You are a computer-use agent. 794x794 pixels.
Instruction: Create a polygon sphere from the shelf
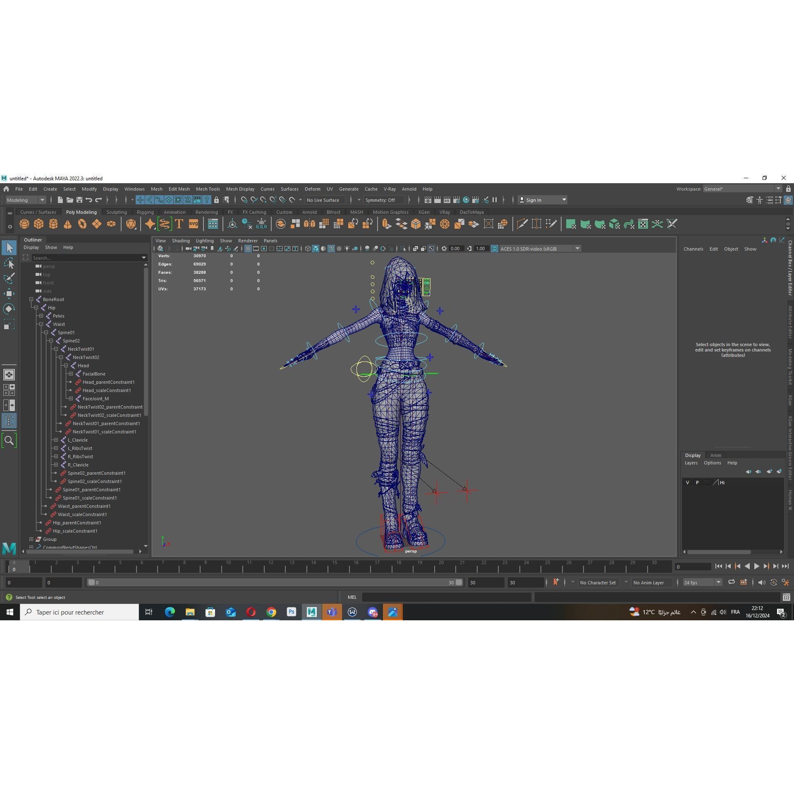coord(24,224)
